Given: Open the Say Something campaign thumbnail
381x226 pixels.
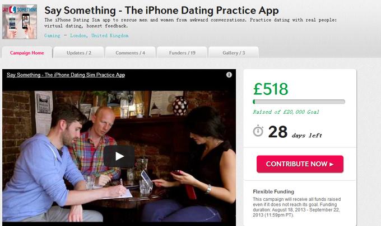Looking at the screenshot, I should pyautogui.click(x=20, y=22).
